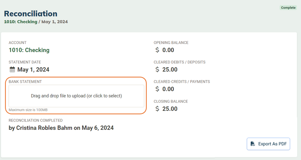Click the 0.00 Cleared Credits / Payments amount
The width and height of the screenshot is (301, 160).
pos(168,89)
